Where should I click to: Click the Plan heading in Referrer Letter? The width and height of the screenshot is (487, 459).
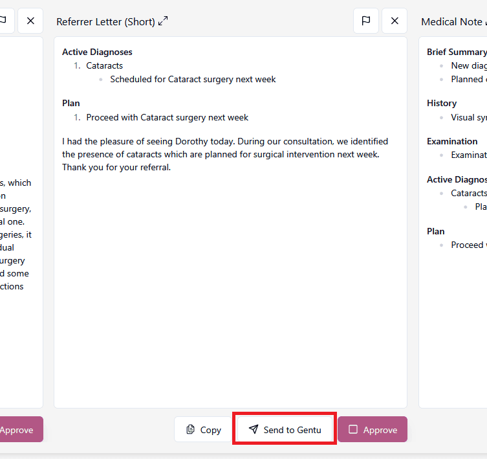tap(70, 103)
